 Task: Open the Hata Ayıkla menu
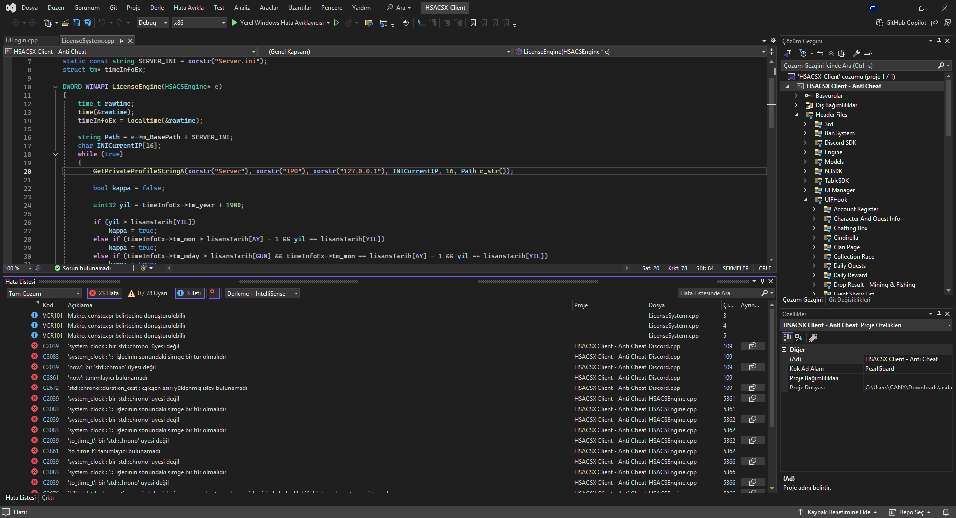[x=188, y=8]
